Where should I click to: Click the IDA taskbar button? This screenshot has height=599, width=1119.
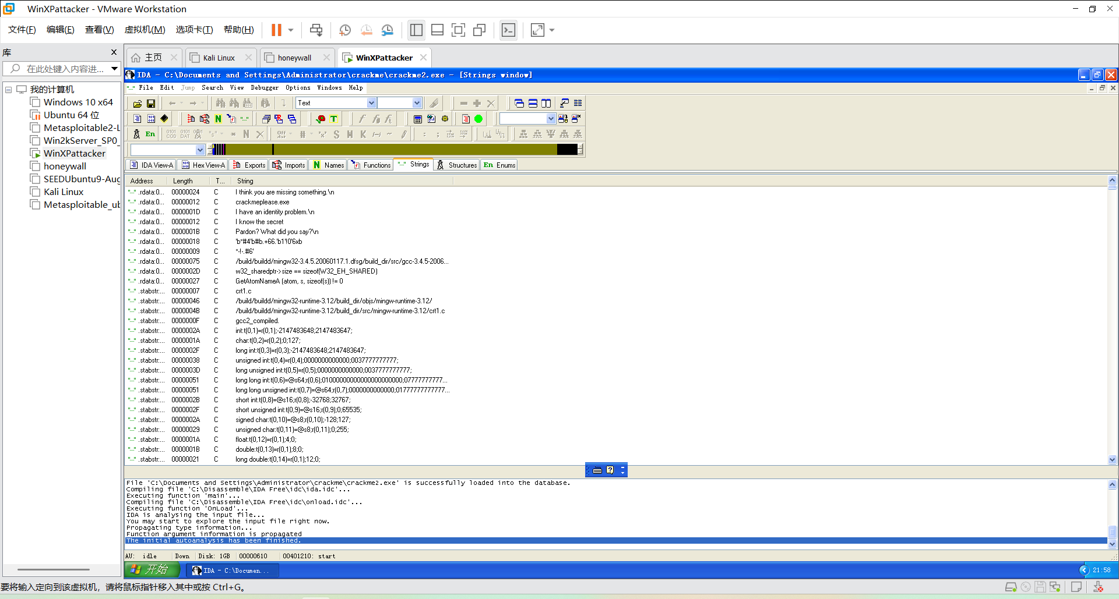point(233,570)
